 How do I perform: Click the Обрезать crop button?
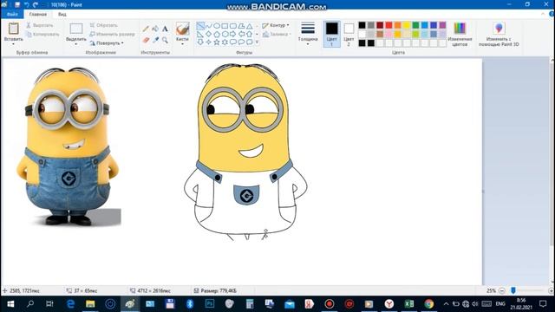tap(103, 25)
